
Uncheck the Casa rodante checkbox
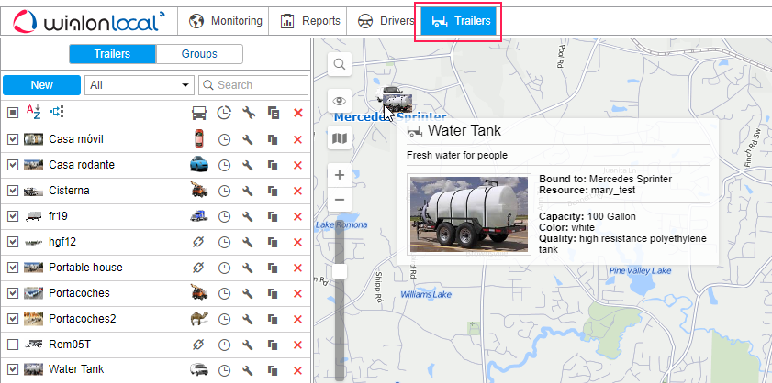[13, 165]
